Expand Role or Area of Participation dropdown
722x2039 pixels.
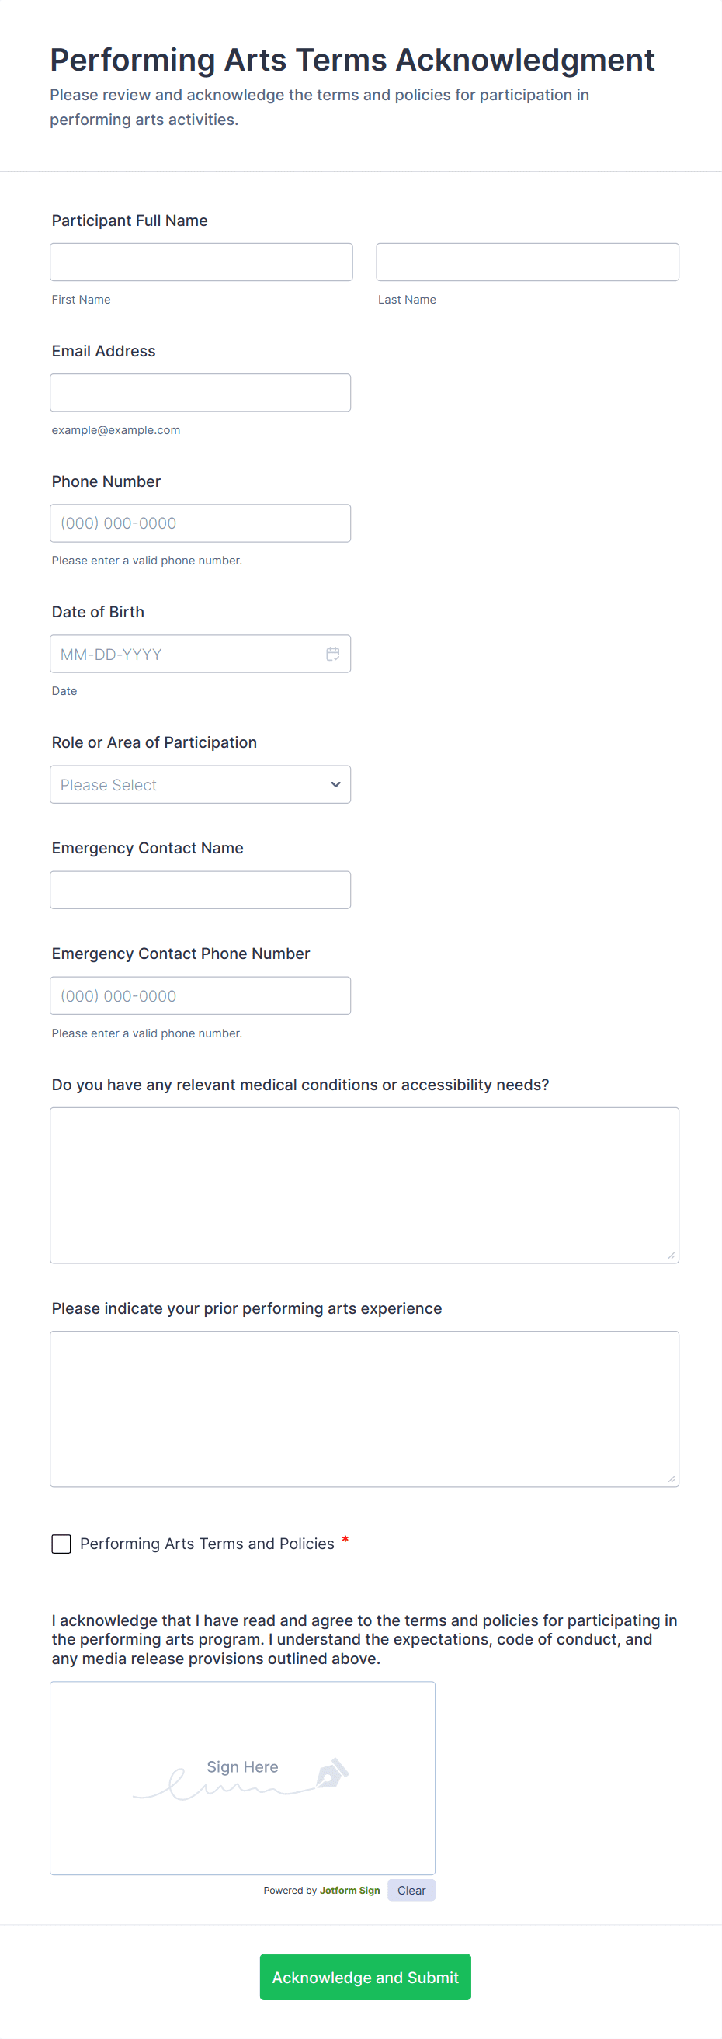point(200,784)
